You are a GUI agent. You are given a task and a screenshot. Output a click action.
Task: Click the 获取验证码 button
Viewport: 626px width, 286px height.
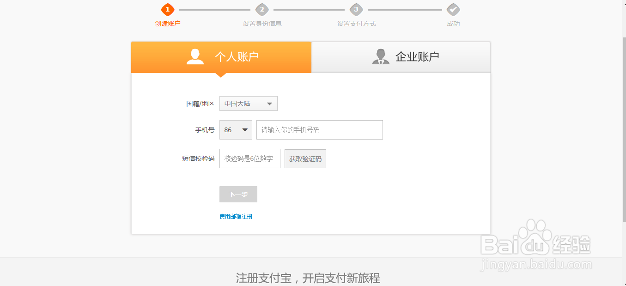click(x=305, y=158)
